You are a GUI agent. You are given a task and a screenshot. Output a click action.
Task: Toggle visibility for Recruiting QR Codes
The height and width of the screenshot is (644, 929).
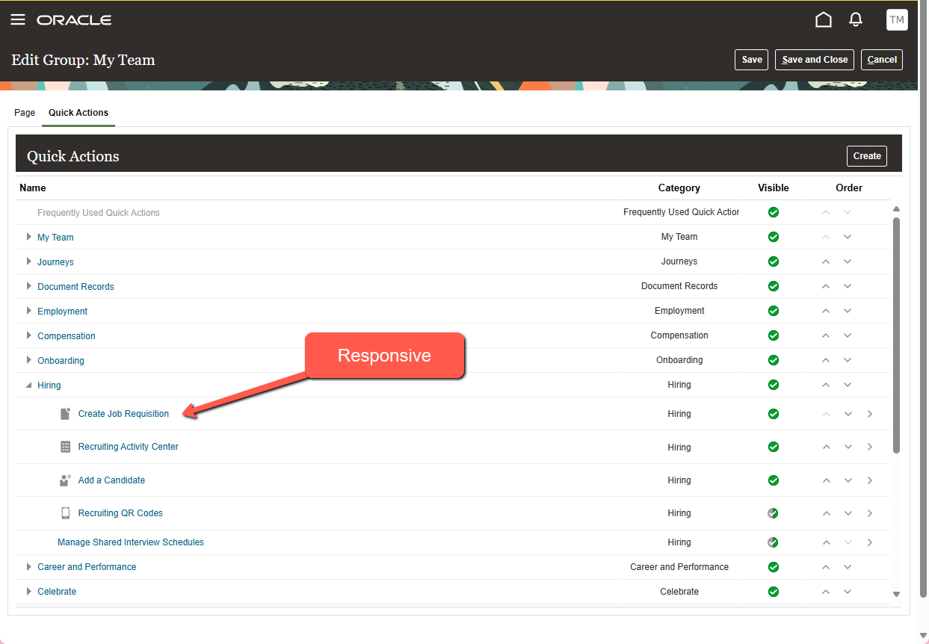point(774,513)
